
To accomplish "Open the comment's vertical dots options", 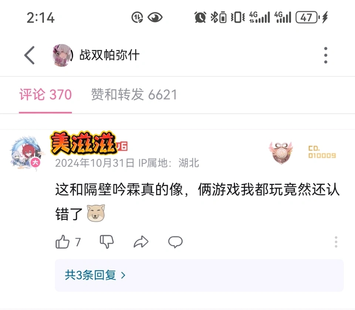I will 336,242.
